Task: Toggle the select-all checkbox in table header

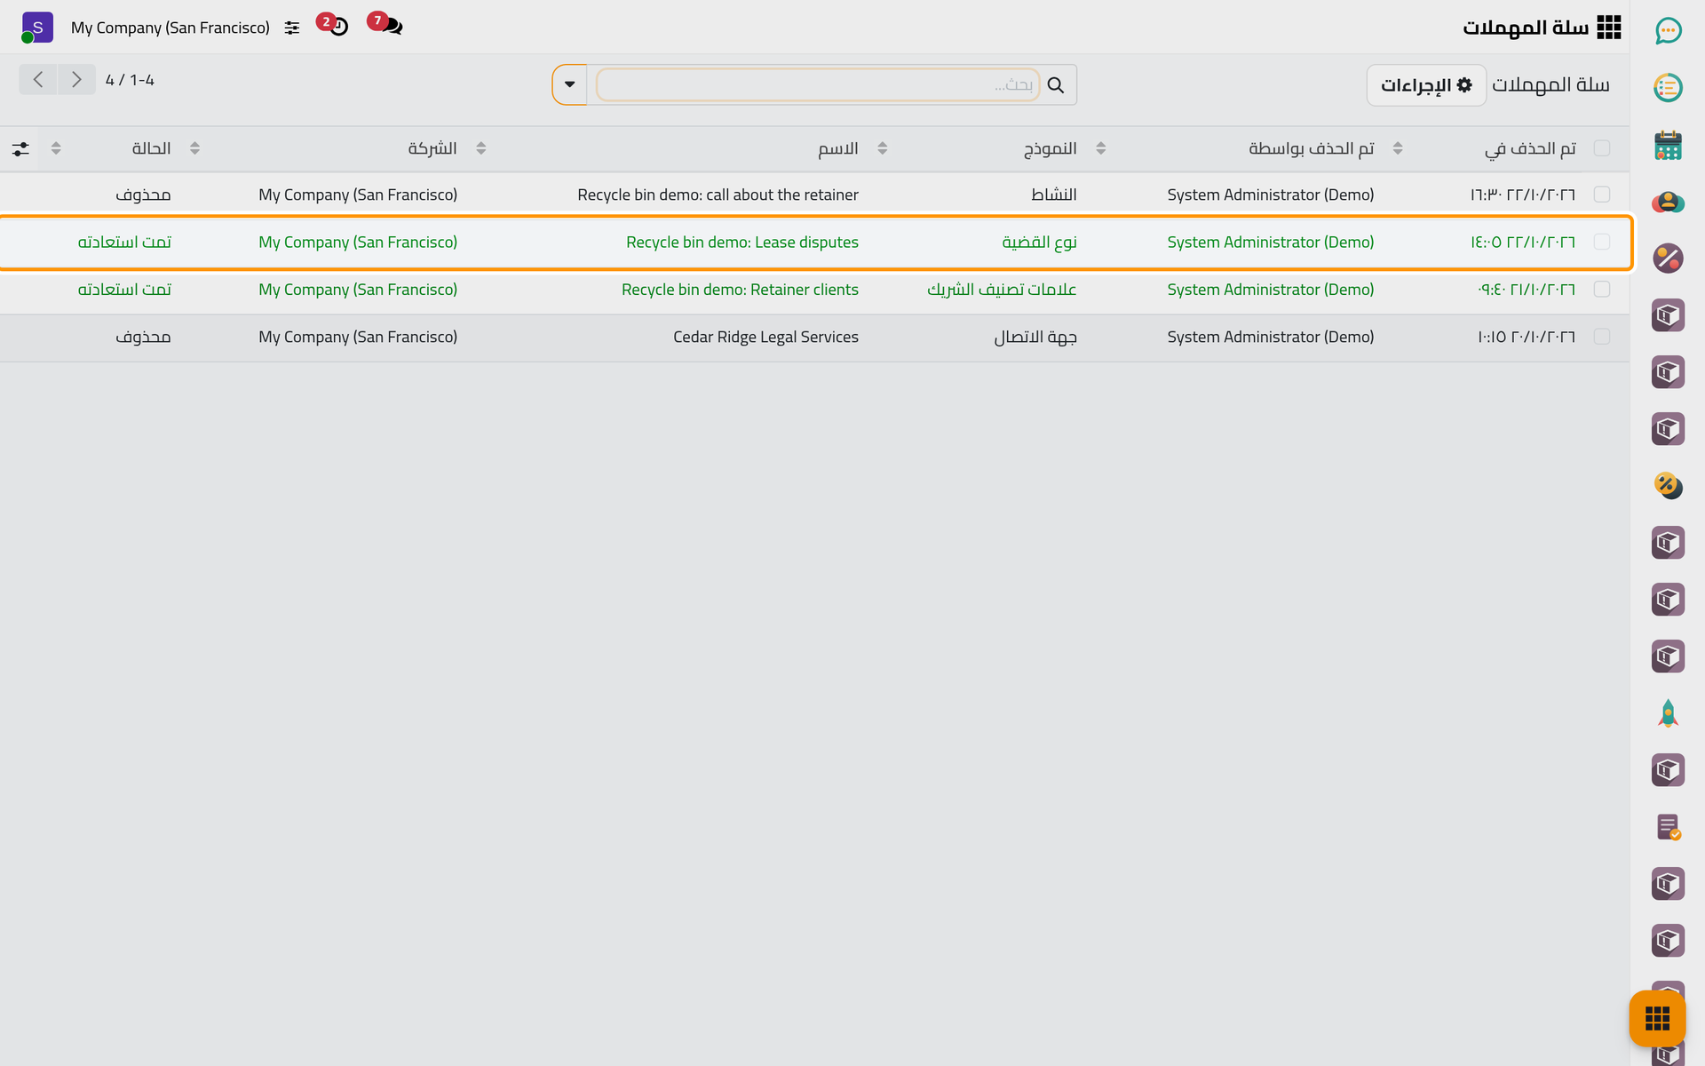Action: pos(1602,148)
